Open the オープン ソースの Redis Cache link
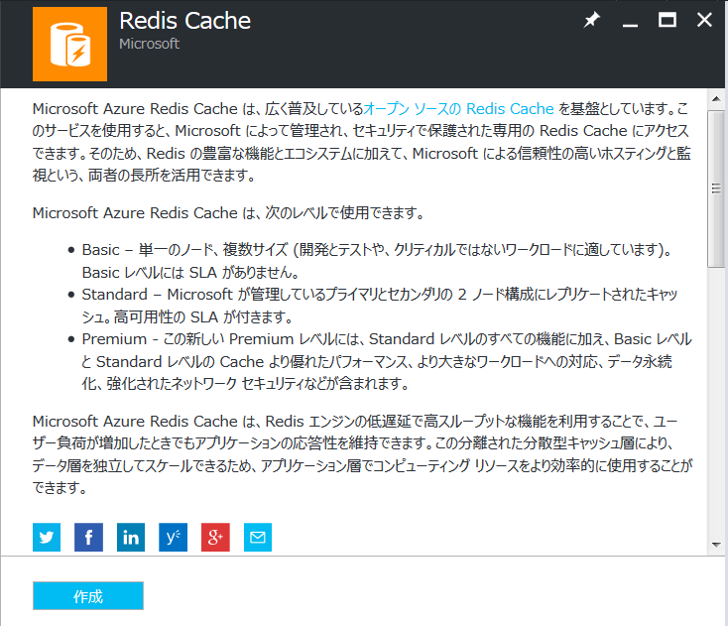The image size is (728, 626). (x=458, y=109)
